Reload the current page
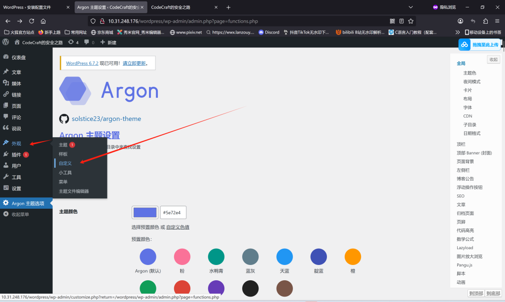505x302 pixels. (32, 21)
